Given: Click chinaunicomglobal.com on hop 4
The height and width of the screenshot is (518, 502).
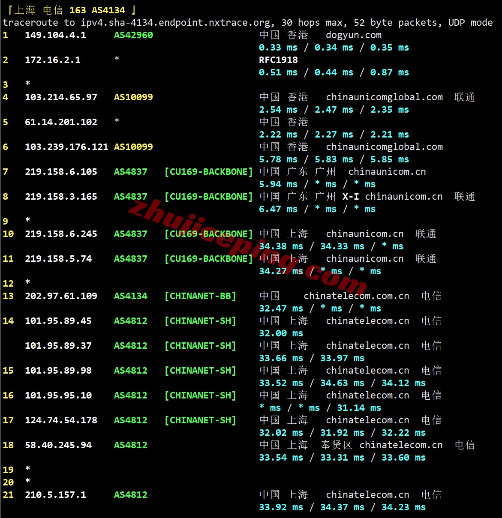Looking at the screenshot, I should click(x=385, y=97).
